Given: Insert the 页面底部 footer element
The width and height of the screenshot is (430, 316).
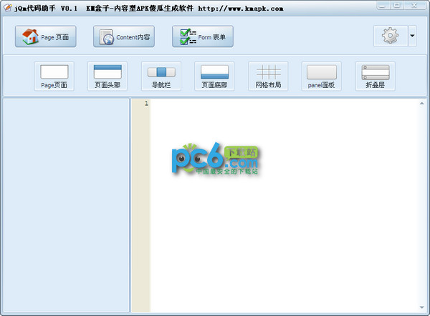Looking at the screenshot, I should pyautogui.click(x=214, y=76).
